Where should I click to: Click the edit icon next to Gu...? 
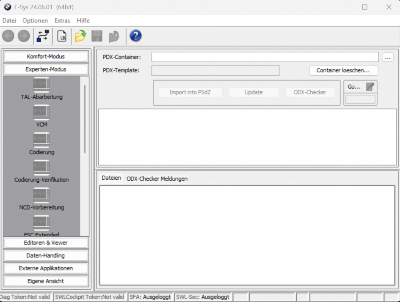click(x=370, y=86)
